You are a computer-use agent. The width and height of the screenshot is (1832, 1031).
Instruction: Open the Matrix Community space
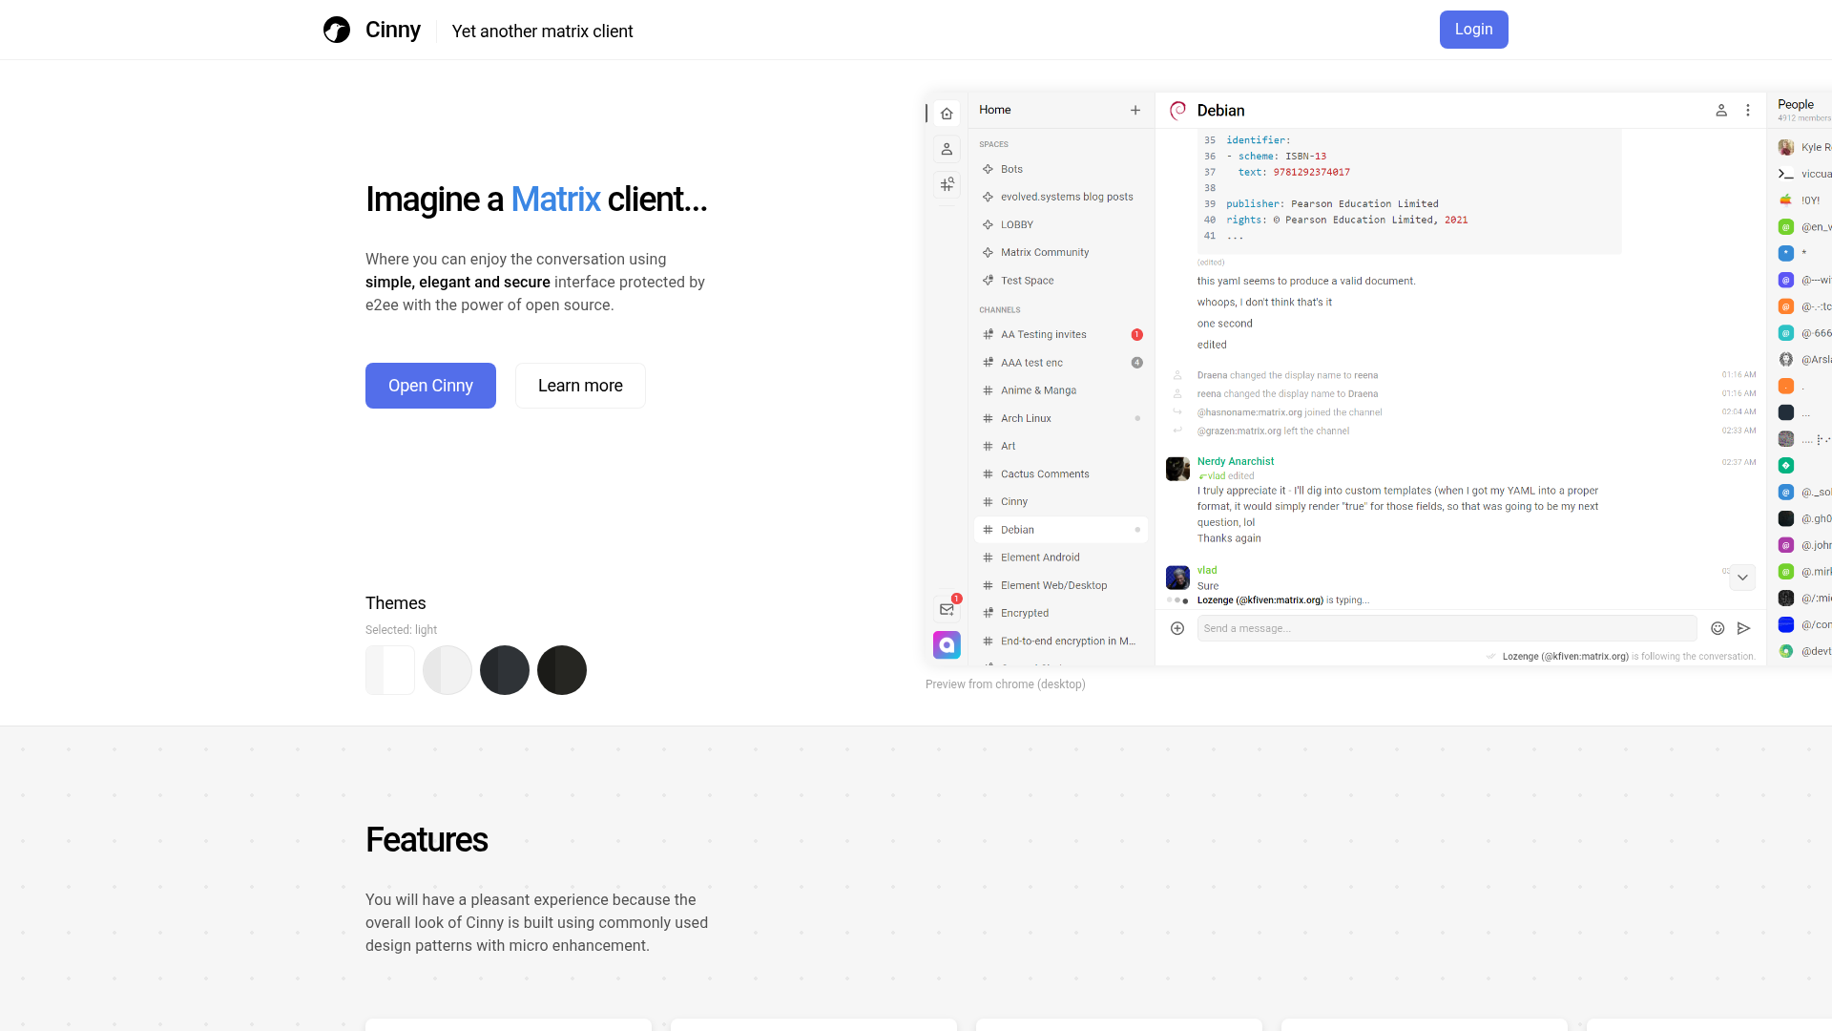pyautogui.click(x=1060, y=252)
